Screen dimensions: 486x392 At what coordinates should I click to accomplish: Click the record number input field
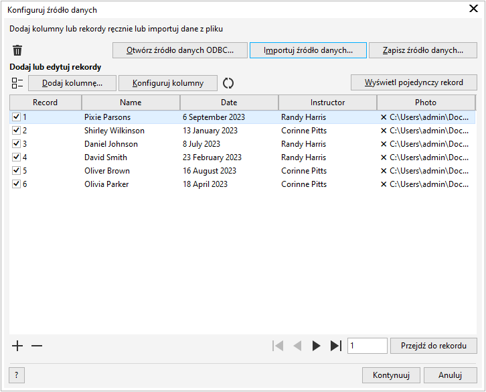click(x=367, y=346)
